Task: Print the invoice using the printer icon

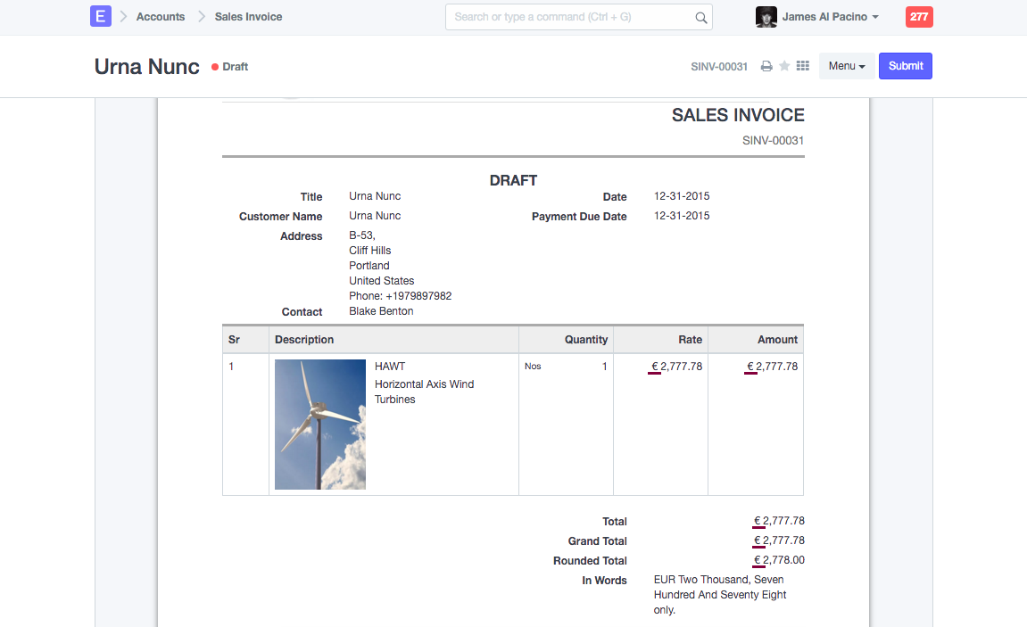Action: pyautogui.click(x=766, y=66)
